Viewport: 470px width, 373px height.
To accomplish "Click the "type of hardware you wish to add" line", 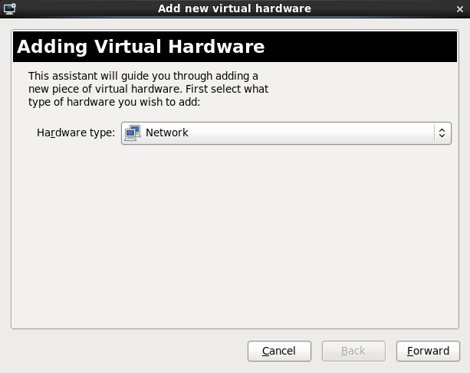I will (113, 102).
